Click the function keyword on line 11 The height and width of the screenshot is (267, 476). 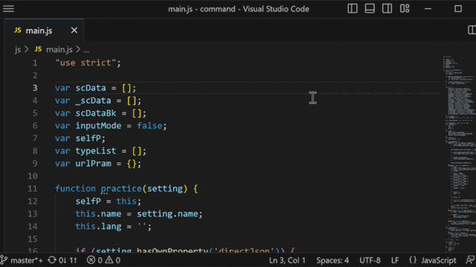coord(75,188)
